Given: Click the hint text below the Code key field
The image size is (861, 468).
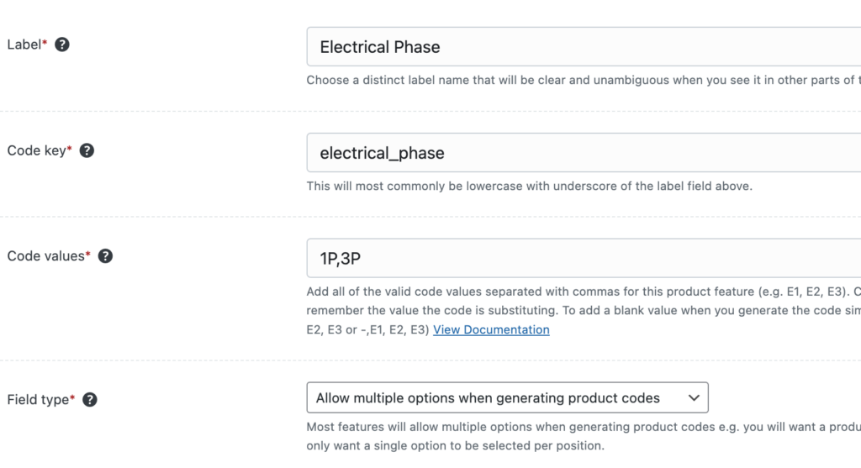Looking at the screenshot, I should tap(529, 186).
